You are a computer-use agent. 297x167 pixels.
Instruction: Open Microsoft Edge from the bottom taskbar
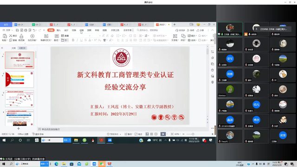click(x=56, y=164)
